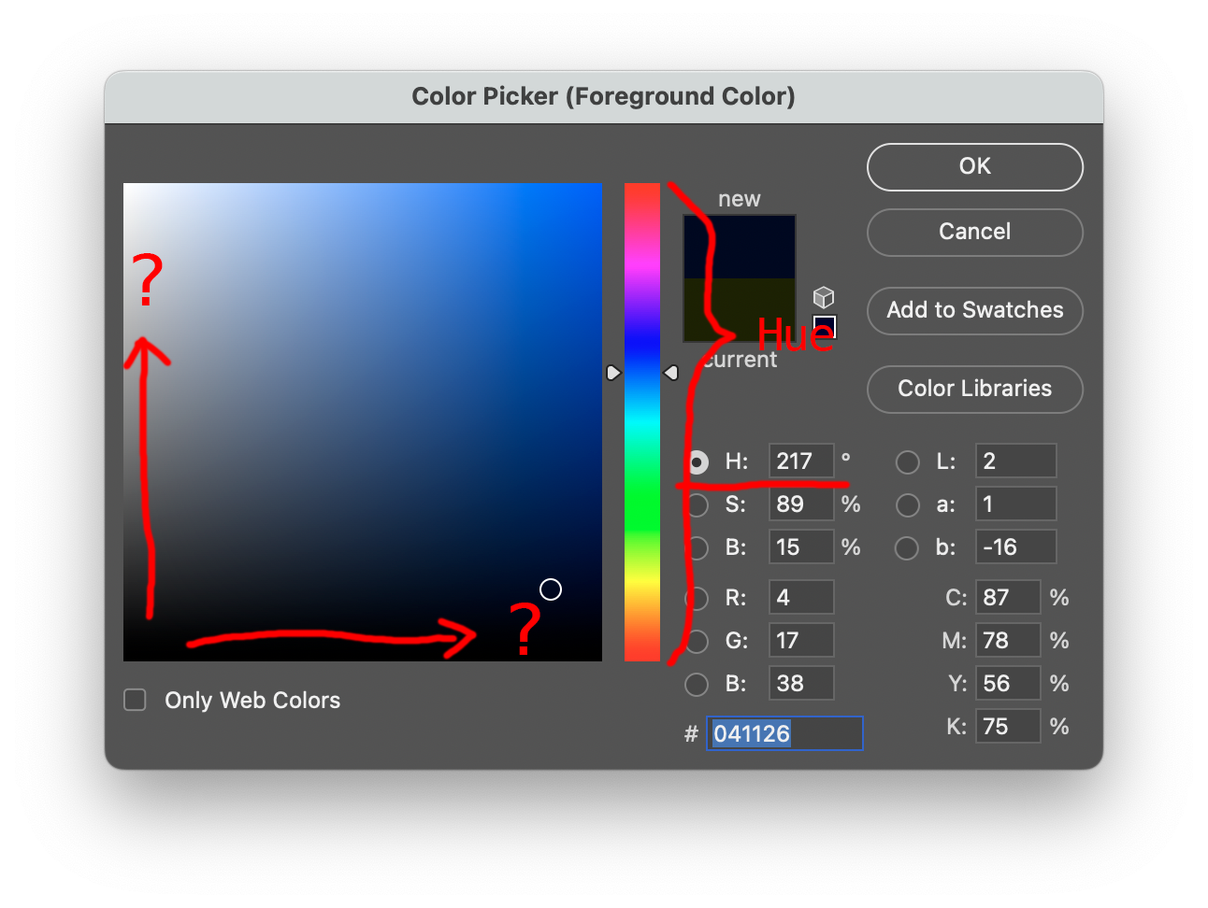The image size is (1208, 908).
Task: Select the S saturation radio button
Action: [x=697, y=504]
